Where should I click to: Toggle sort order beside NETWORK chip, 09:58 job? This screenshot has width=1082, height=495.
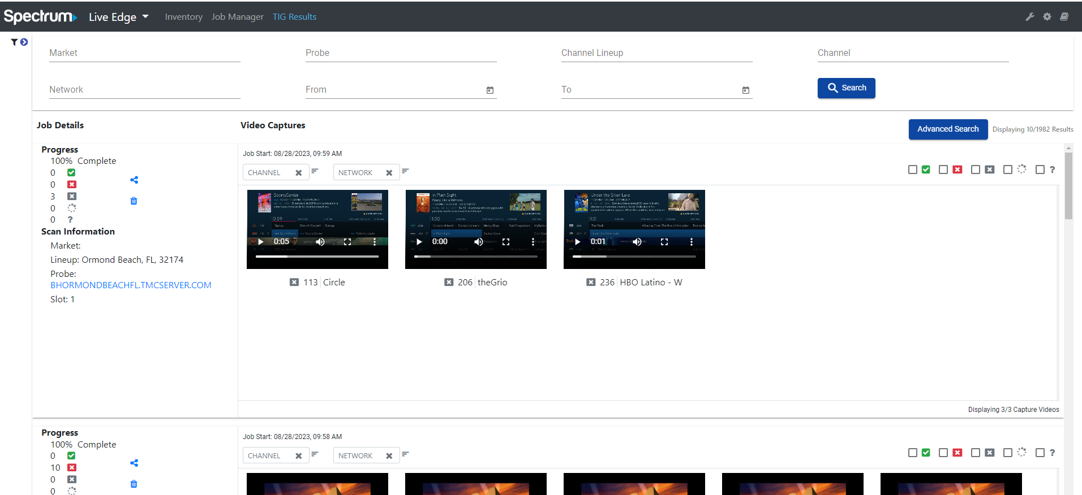click(406, 454)
